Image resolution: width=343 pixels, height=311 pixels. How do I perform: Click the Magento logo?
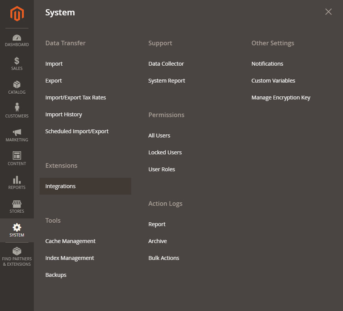[x=17, y=14]
